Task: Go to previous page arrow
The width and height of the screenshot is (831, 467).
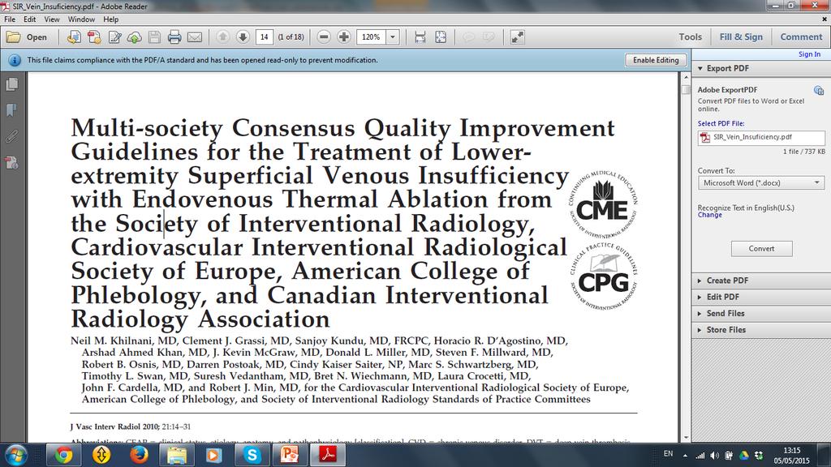Action: point(222,37)
